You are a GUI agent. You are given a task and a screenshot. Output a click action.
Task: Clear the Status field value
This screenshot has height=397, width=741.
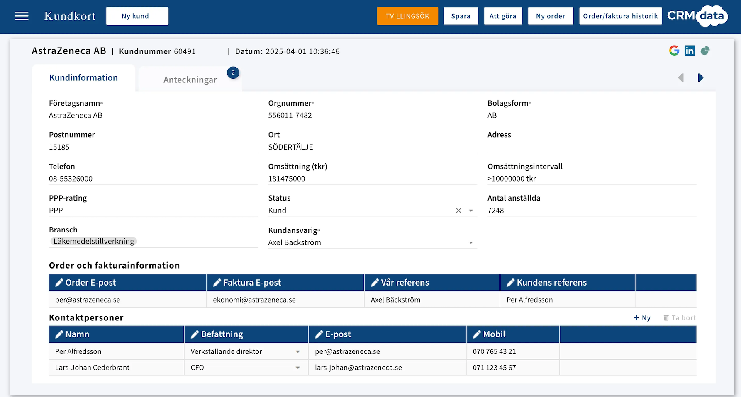(458, 211)
